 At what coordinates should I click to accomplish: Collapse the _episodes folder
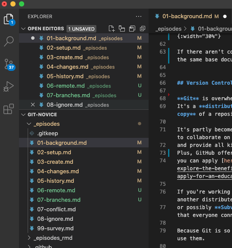[29, 124]
